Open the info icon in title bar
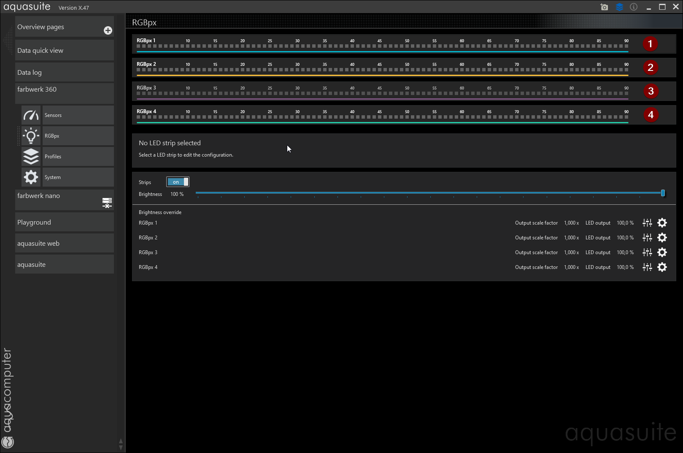Viewport: 683px width, 453px height. click(x=634, y=7)
